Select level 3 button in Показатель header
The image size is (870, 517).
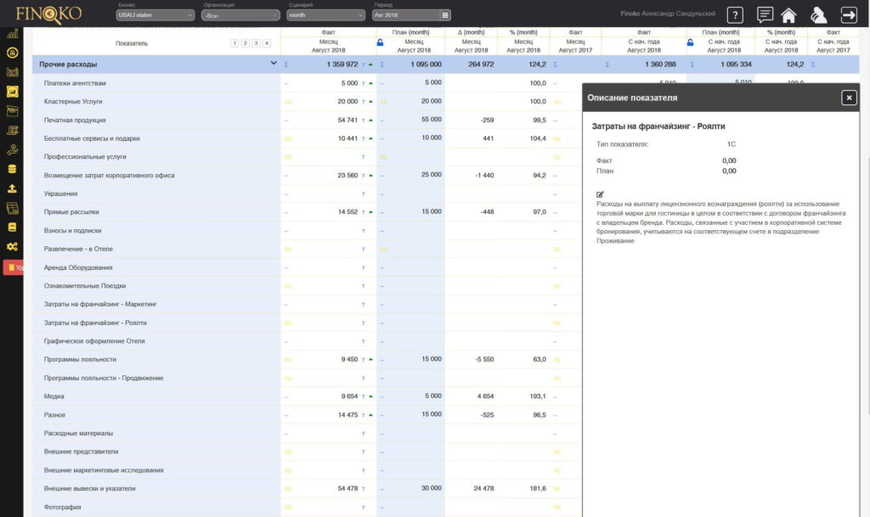click(x=256, y=42)
